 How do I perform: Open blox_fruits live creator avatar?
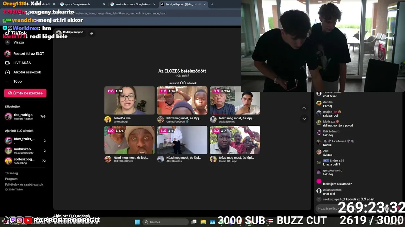pos(8,141)
